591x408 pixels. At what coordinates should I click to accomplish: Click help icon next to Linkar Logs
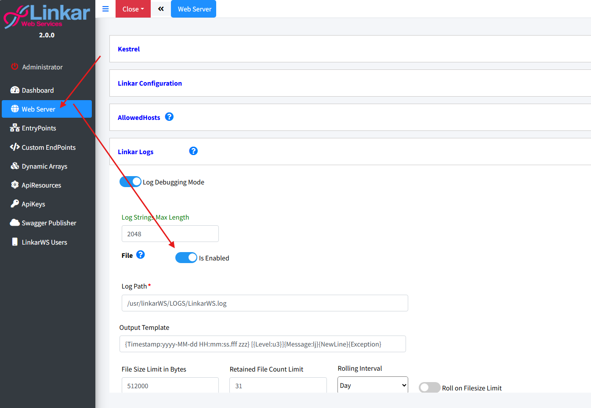click(x=193, y=151)
